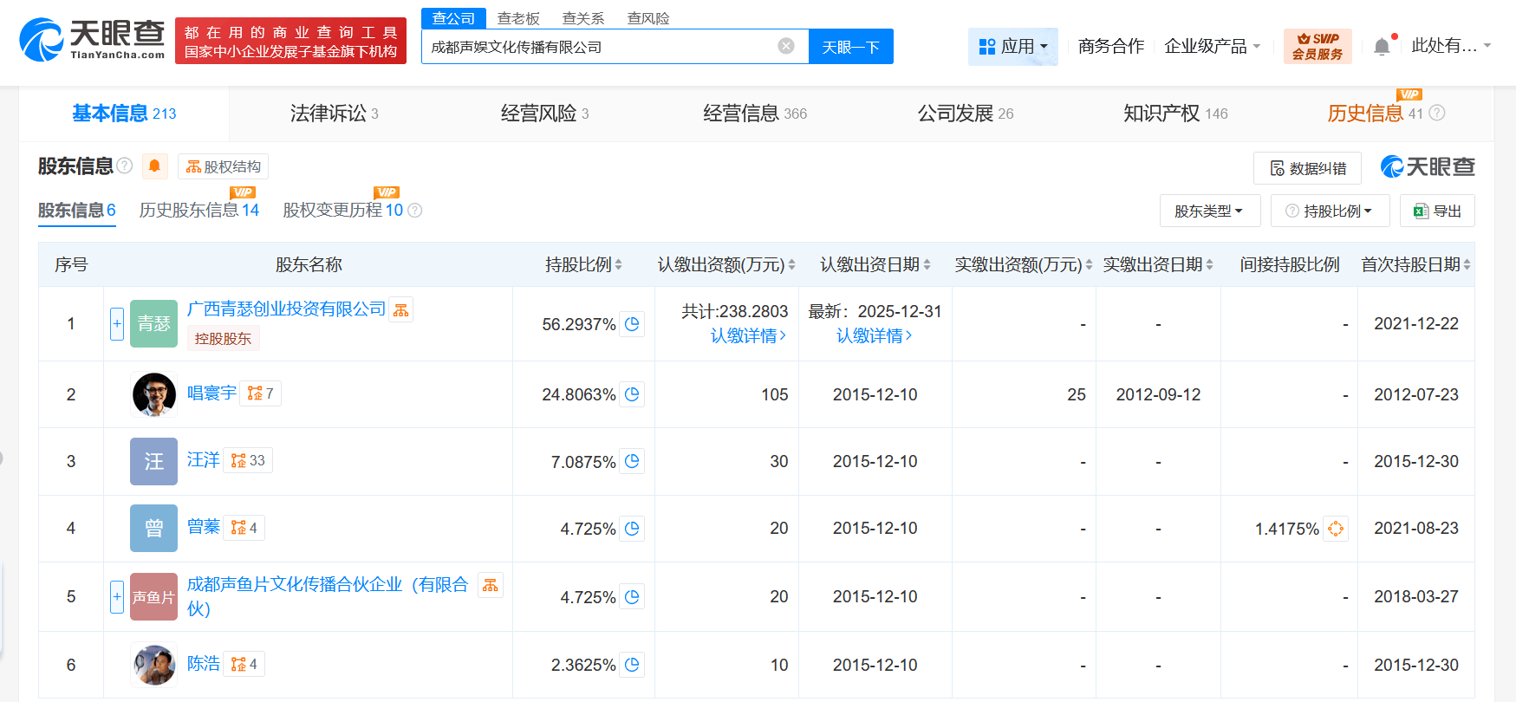Click the company search input field
1516x702 pixels.
click(598, 47)
